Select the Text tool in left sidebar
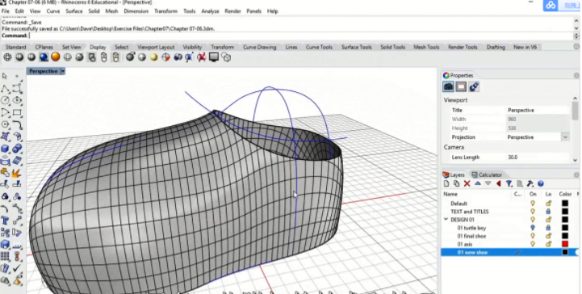The width and height of the screenshot is (582, 294). point(5,220)
